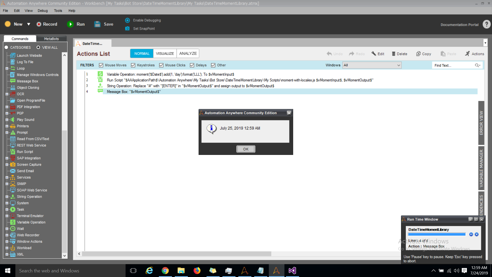Stop the task in Run Time Window

click(x=477, y=234)
